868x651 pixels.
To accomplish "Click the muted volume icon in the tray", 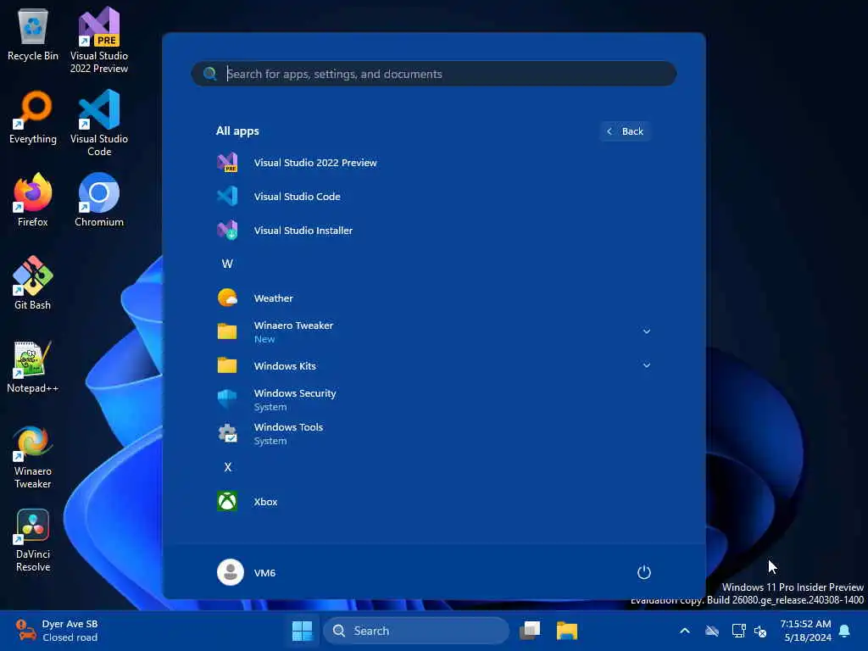I will tap(760, 631).
